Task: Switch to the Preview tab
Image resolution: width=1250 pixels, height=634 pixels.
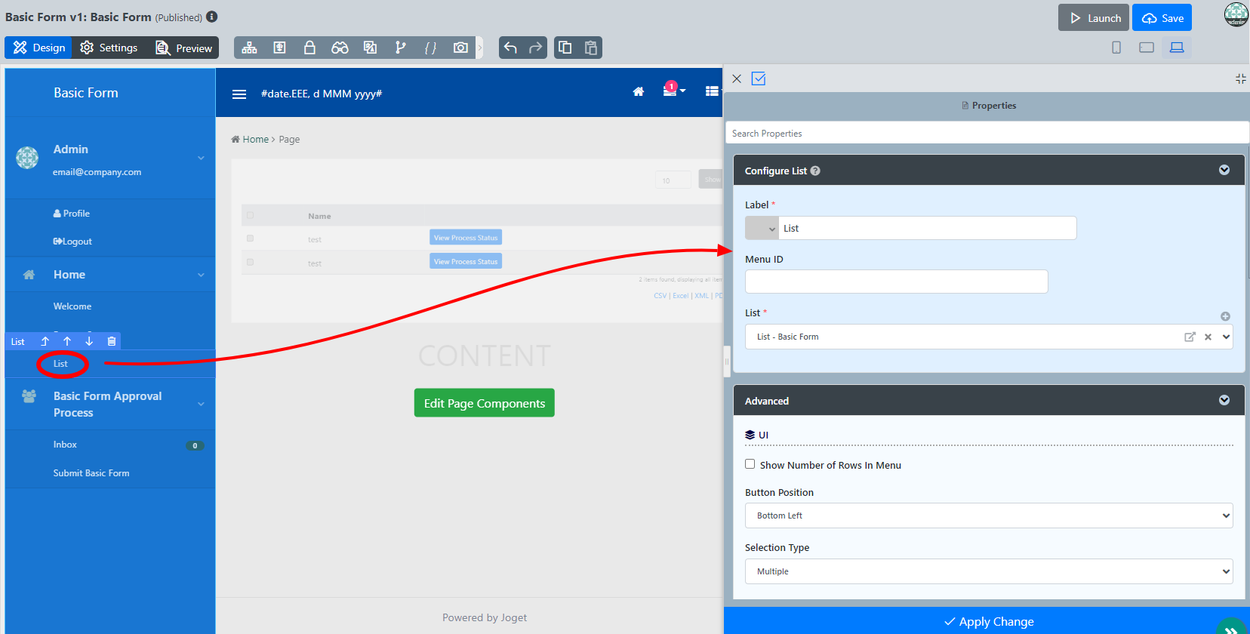Action: pyautogui.click(x=184, y=48)
